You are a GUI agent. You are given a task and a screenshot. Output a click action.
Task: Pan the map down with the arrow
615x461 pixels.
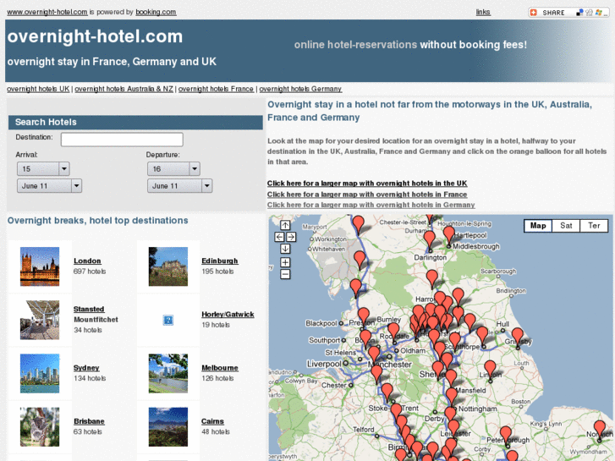click(285, 249)
